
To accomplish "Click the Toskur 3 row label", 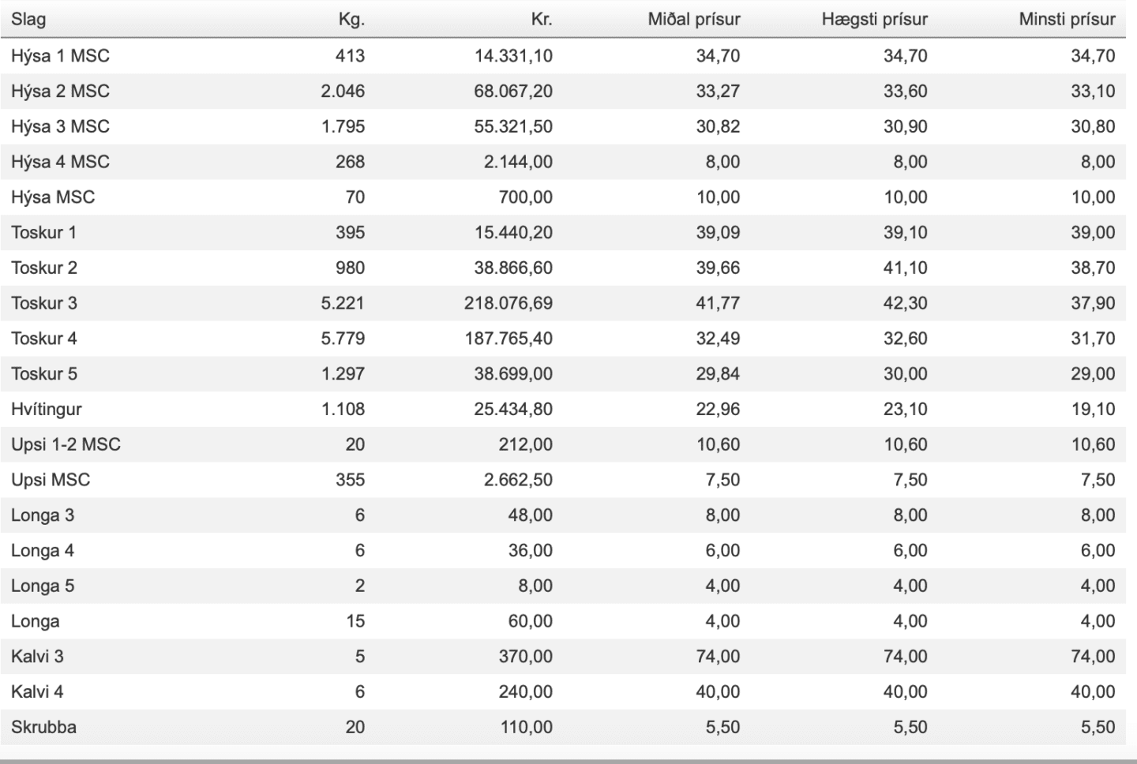I will (44, 303).
